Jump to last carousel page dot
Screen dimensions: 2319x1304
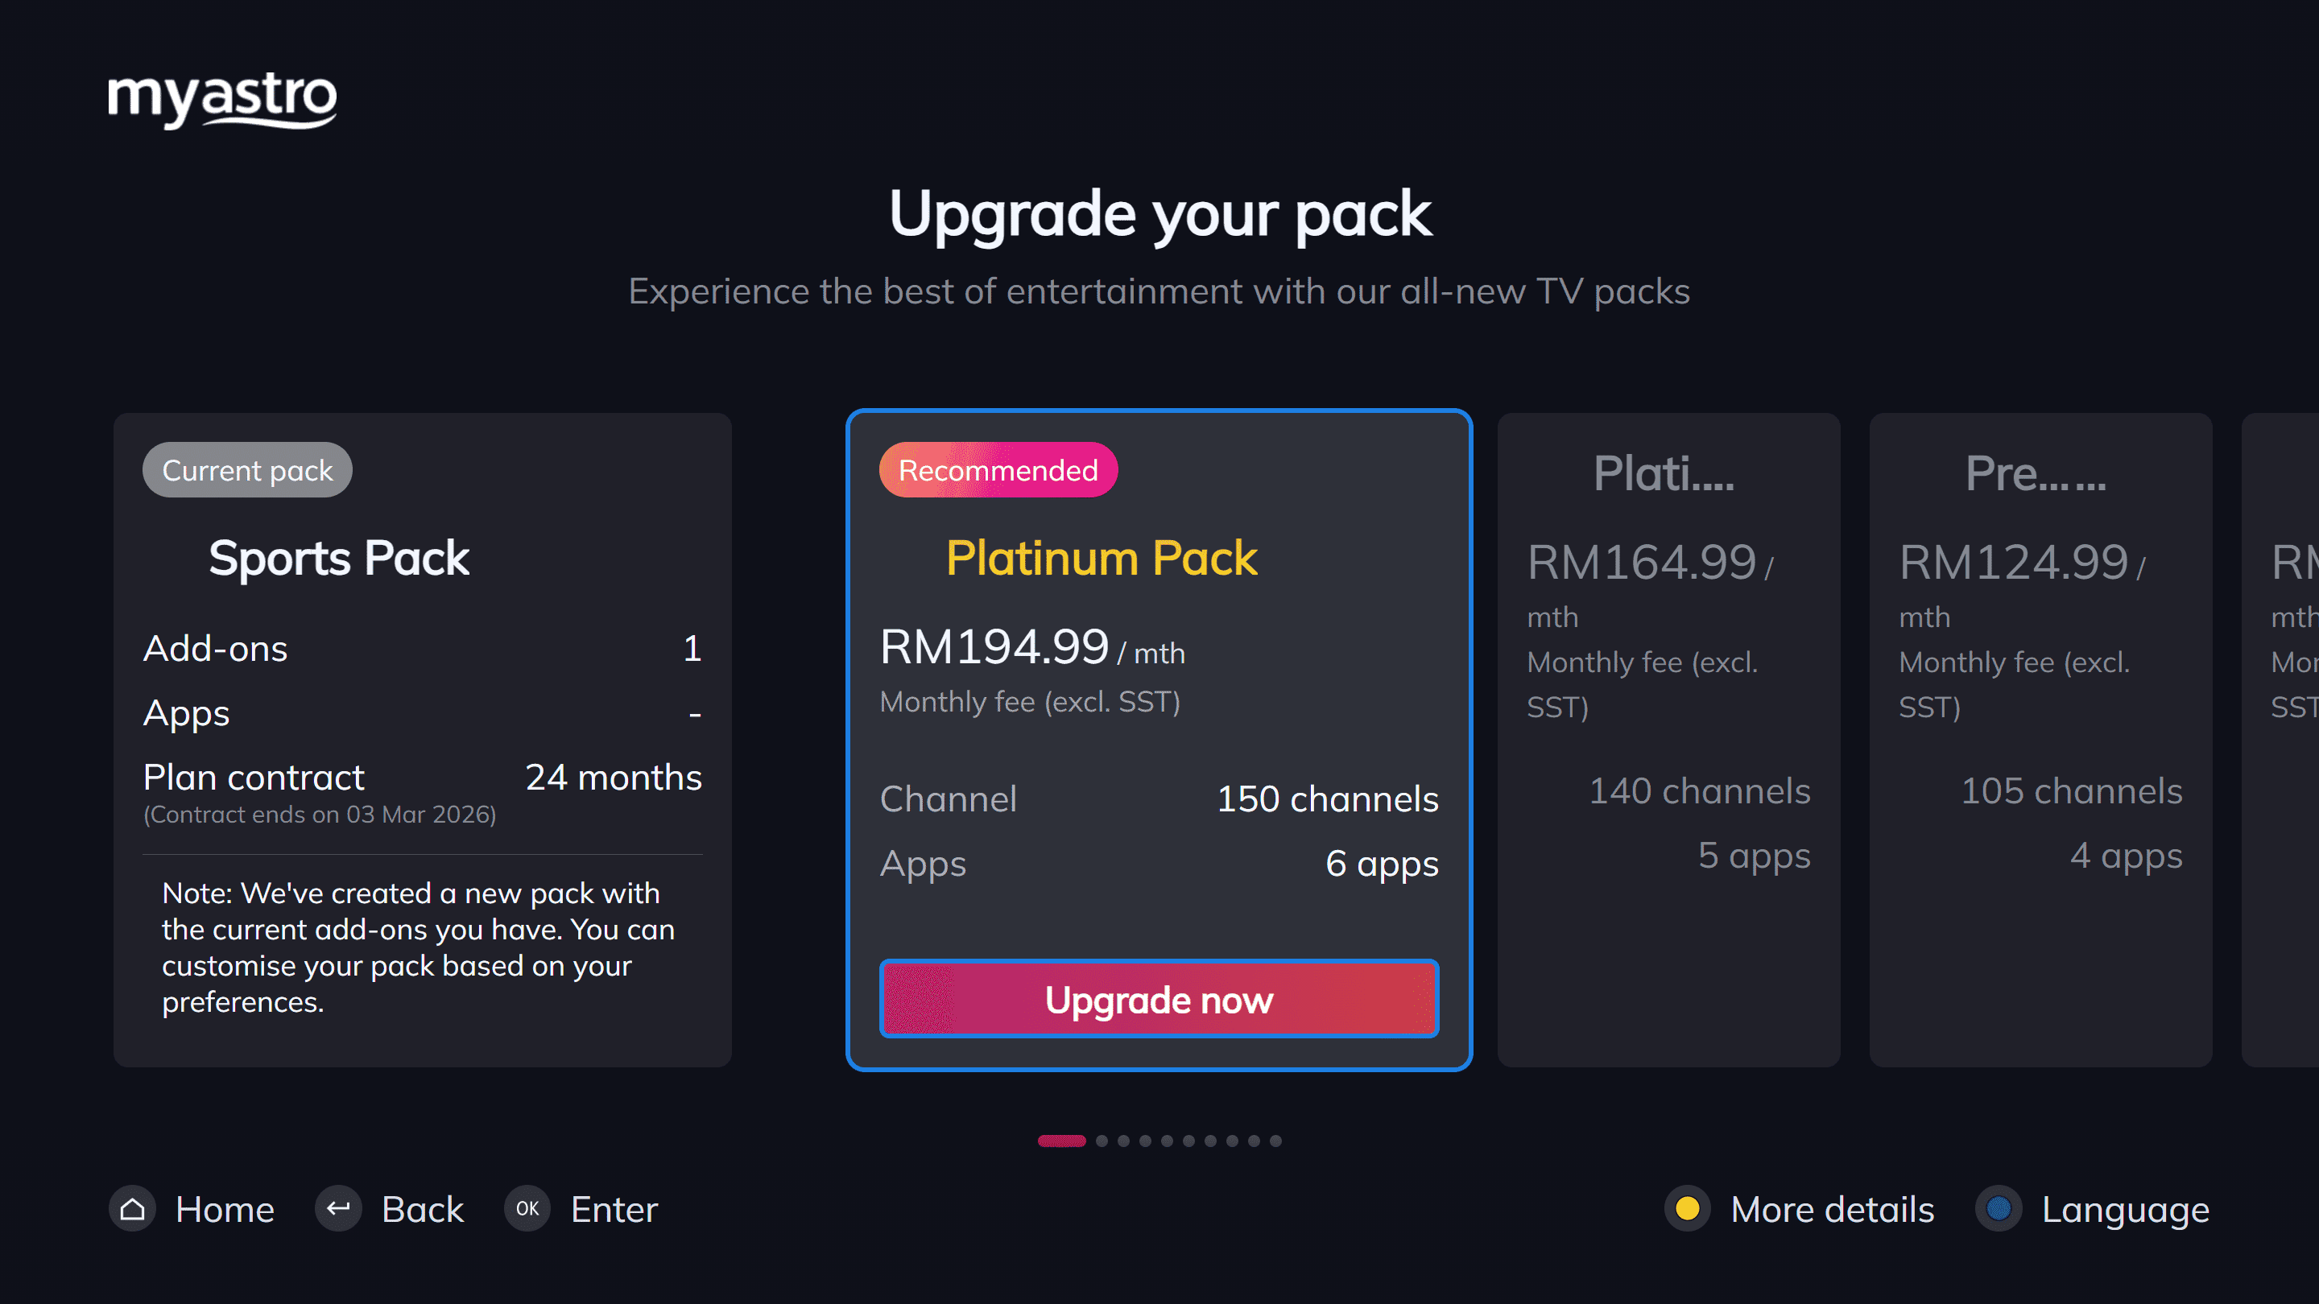(x=1275, y=1141)
